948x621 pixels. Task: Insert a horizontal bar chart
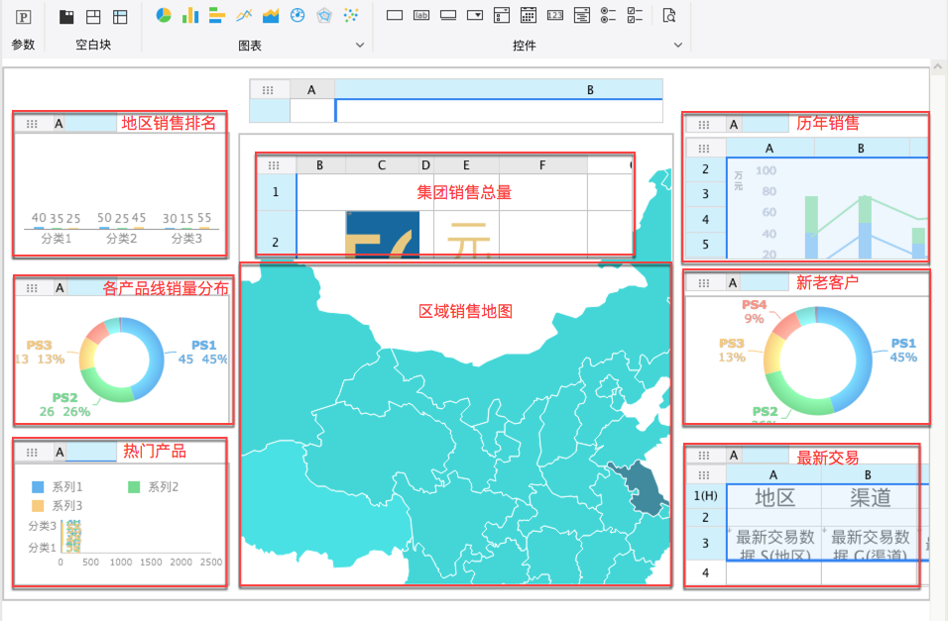pyautogui.click(x=217, y=16)
